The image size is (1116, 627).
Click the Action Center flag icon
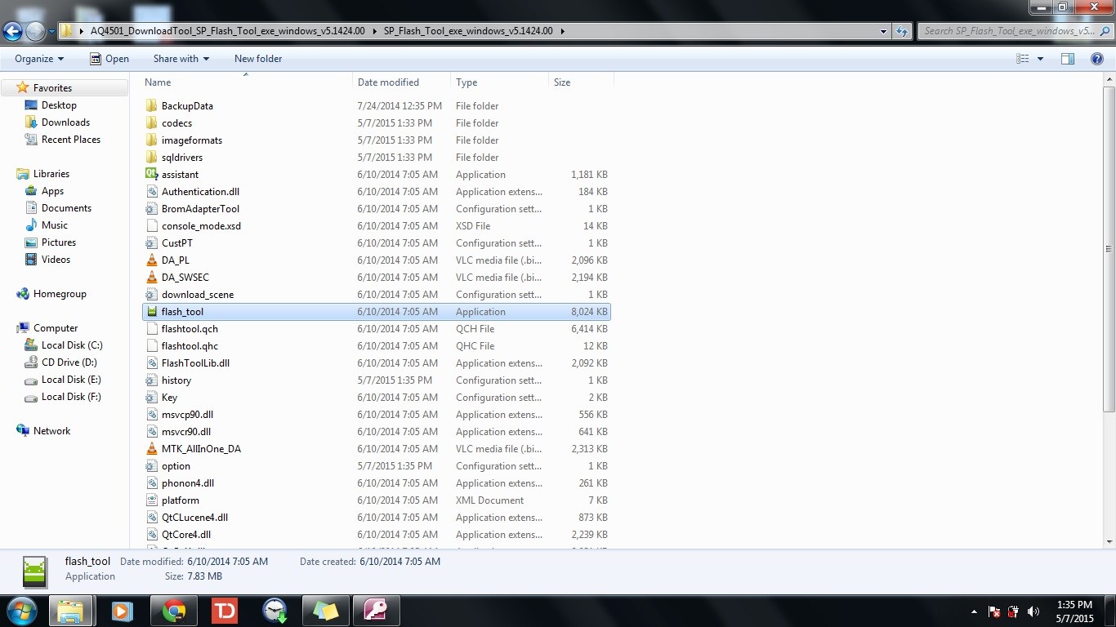point(993,611)
